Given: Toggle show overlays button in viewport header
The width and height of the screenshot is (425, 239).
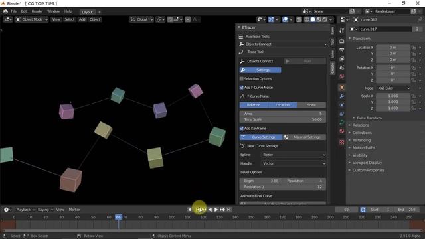Looking at the screenshot, I should tap(285, 19).
